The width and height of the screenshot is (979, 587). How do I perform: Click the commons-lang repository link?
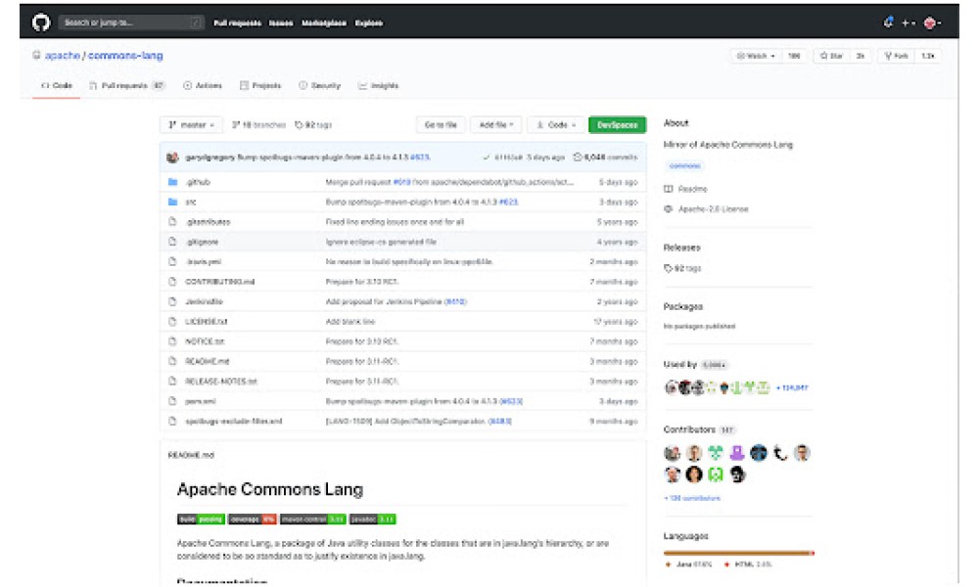pyautogui.click(x=125, y=56)
